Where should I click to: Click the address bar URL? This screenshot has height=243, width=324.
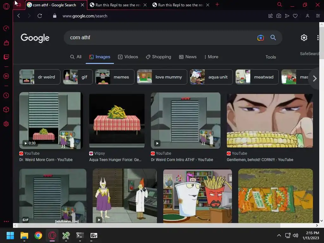point(85,16)
